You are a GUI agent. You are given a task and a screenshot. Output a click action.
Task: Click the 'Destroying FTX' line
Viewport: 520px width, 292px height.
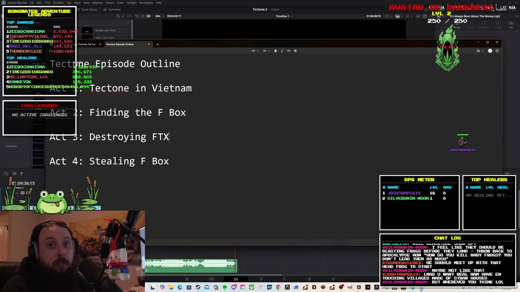(x=129, y=137)
